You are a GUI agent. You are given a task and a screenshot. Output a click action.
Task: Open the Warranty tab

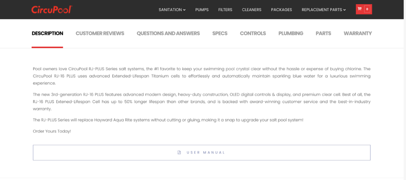tap(358, 33)
